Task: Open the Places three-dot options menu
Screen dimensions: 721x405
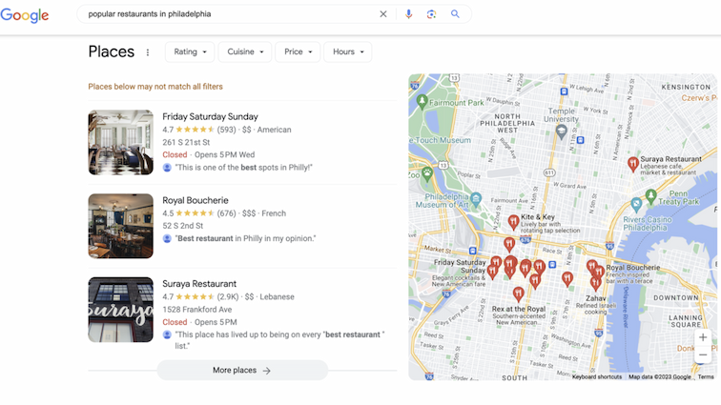Action: [x=148, y=52]
